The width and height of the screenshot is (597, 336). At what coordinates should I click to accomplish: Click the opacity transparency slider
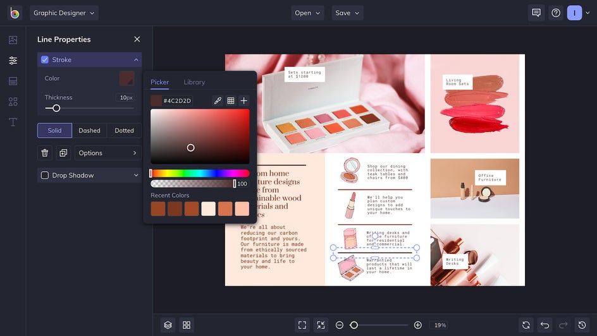pyautogui.click(x=193, y=184)
